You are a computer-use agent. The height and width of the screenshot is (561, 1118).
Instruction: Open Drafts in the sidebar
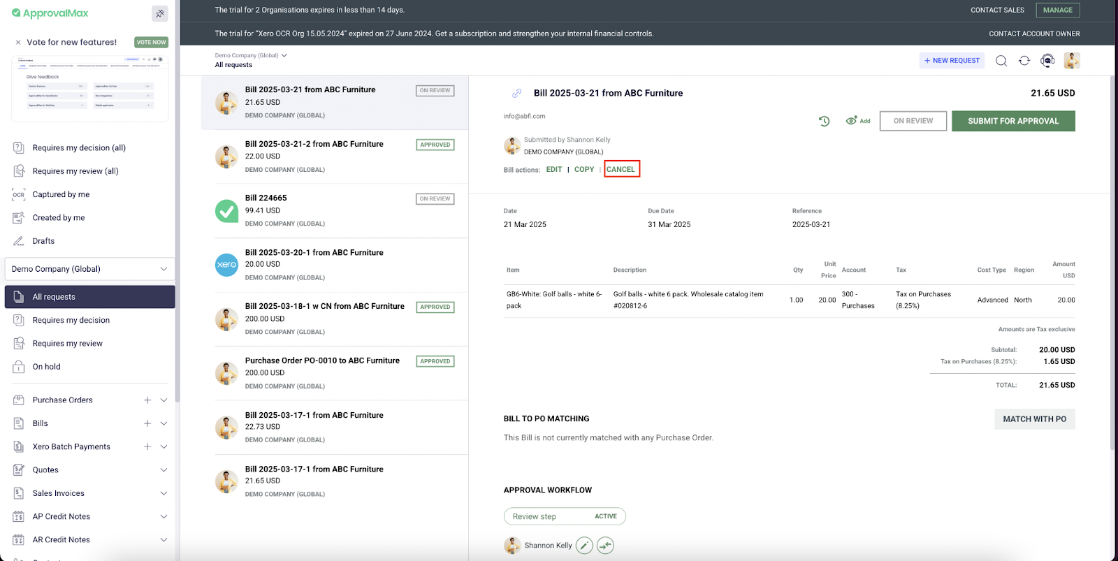point(43,241)
